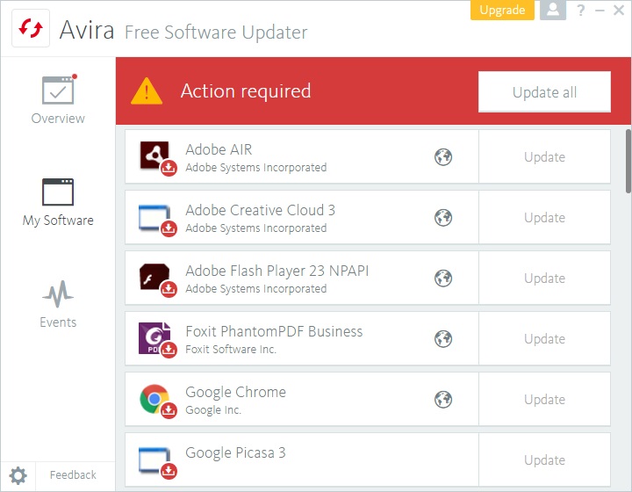Click Google Picasa 3 title text
The width and height of the screenshot is (632, 492).
[x=236, y=452]
